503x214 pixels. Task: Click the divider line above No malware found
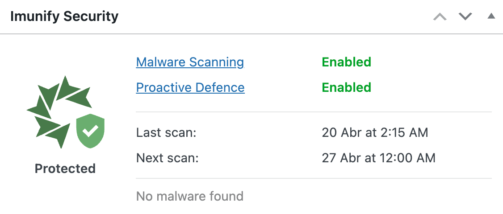[314, 179]
